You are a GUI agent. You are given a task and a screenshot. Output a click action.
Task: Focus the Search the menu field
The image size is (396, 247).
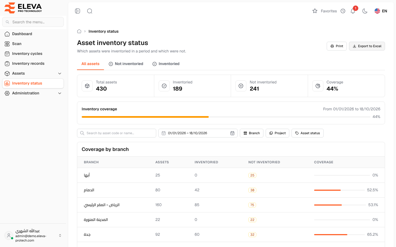pos(33,22)
